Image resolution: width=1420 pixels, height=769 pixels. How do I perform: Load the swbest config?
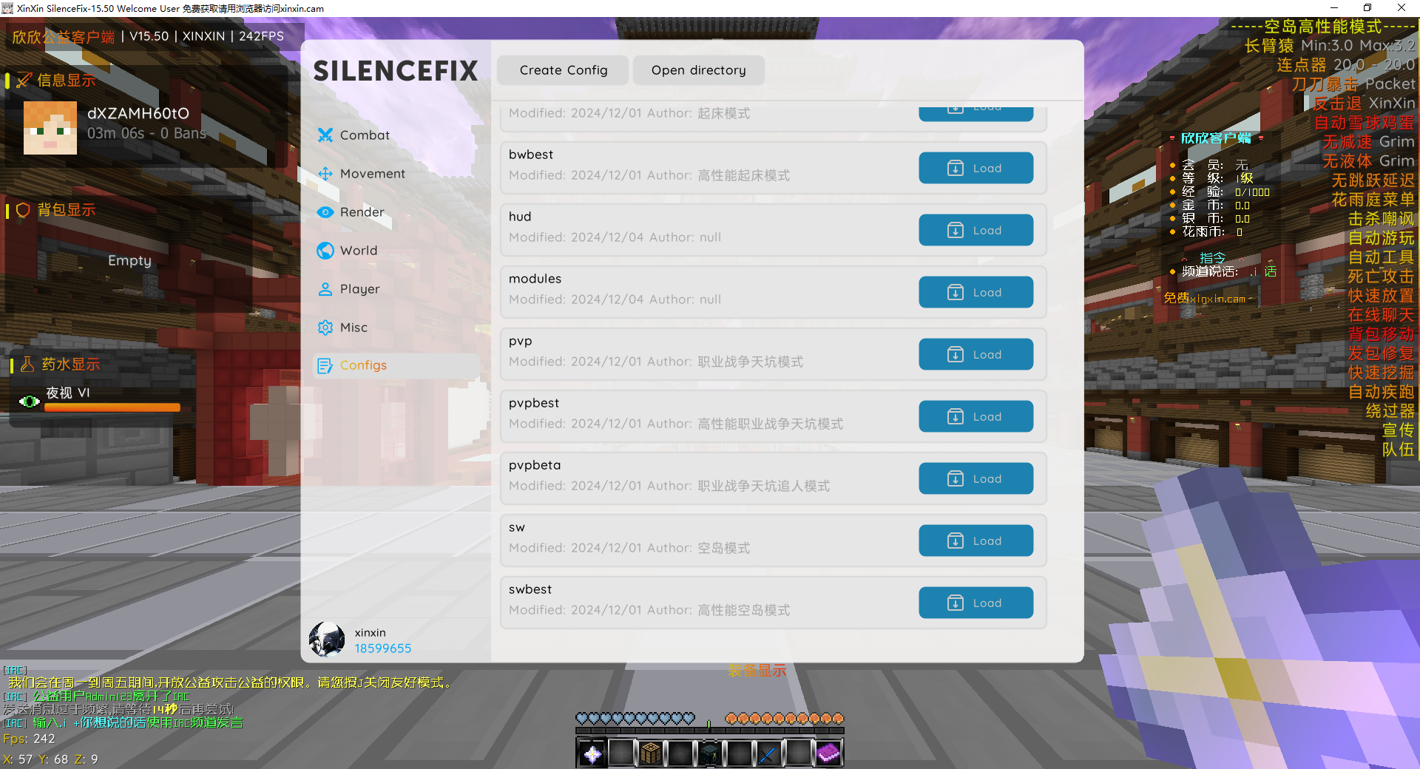[976, 603]
